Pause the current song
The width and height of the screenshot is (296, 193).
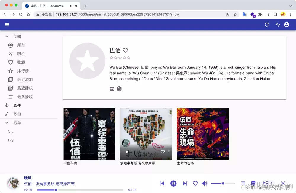point(173,183)
